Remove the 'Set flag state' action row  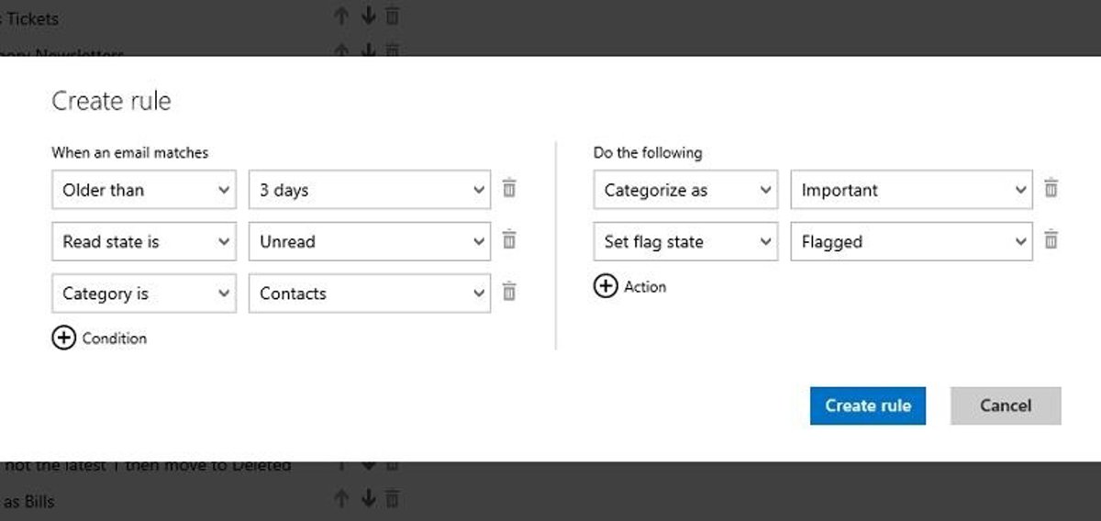[x=1051, y=240]
